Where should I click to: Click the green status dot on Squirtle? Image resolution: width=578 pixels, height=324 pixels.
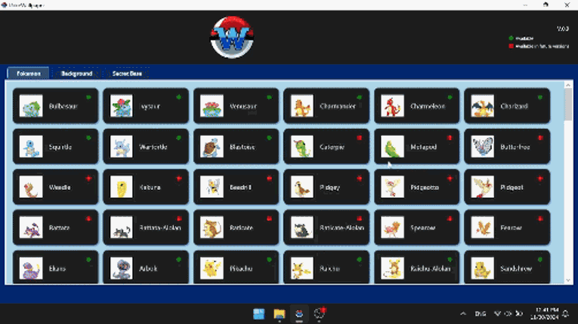(88, 138)
